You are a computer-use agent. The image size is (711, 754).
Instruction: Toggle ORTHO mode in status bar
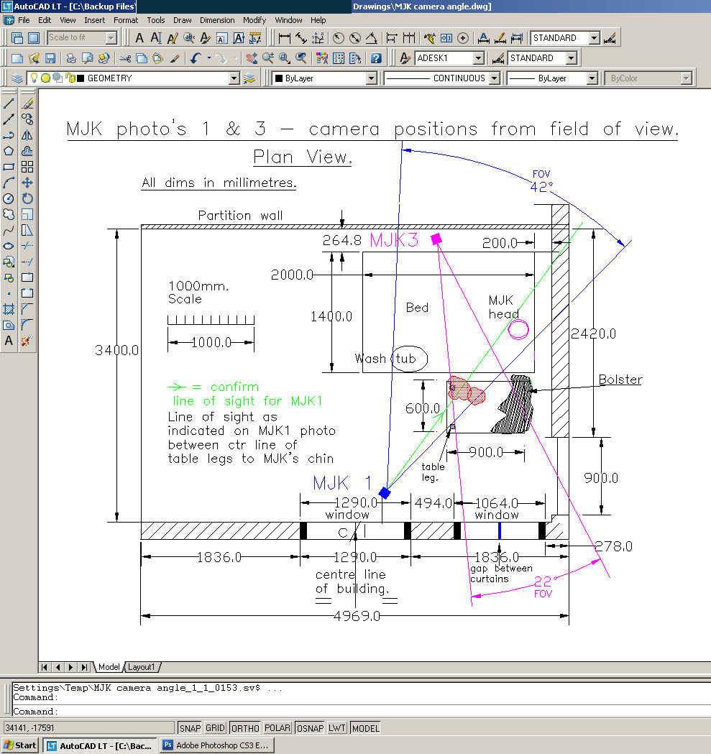tap(245, 728)
